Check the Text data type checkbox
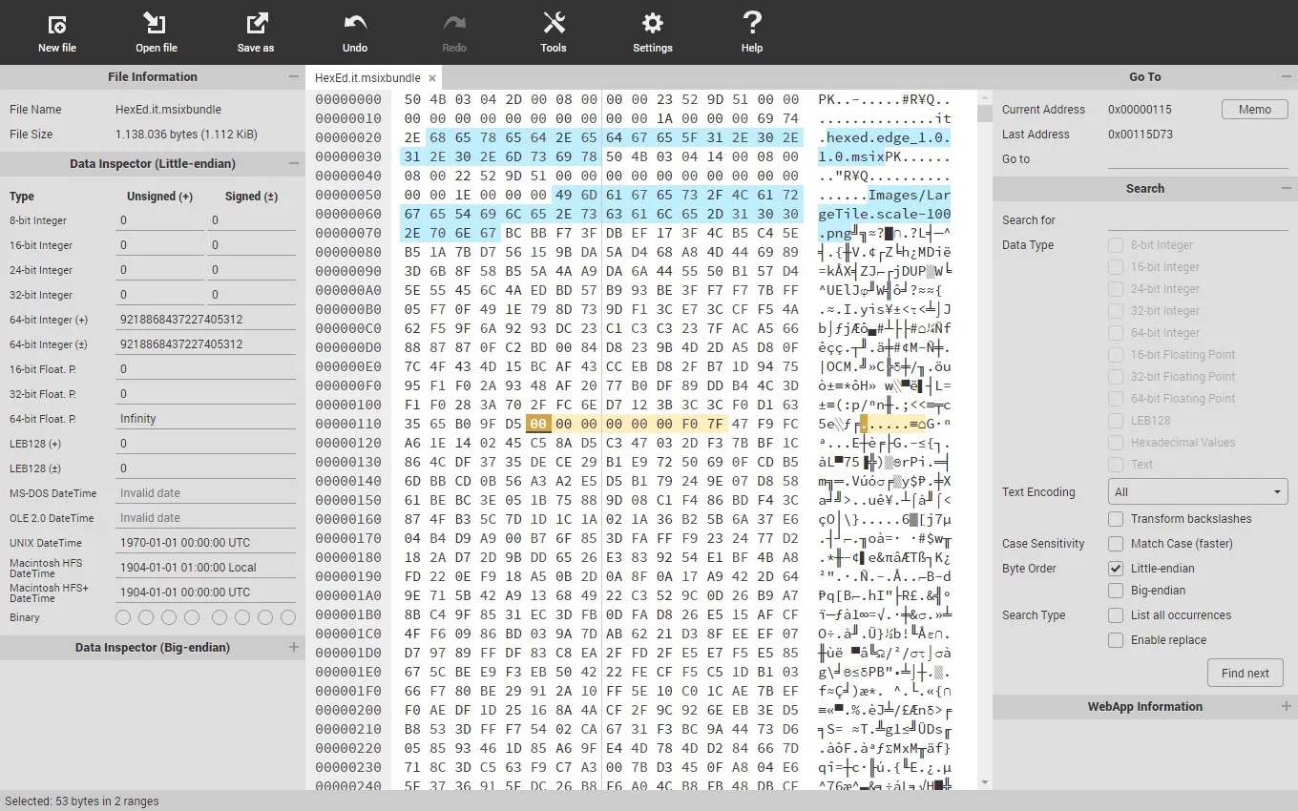Screen dimensions: 1298x811 1115,465
